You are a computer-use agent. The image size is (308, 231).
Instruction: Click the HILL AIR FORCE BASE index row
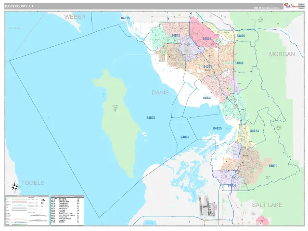pos(65,215)
